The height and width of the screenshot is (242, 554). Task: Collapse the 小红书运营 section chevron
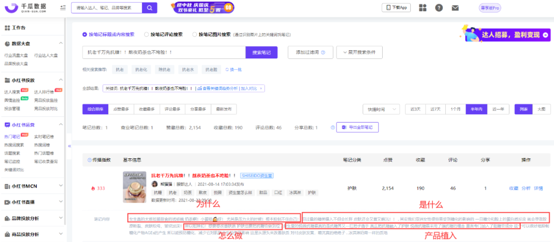point(61,125)
